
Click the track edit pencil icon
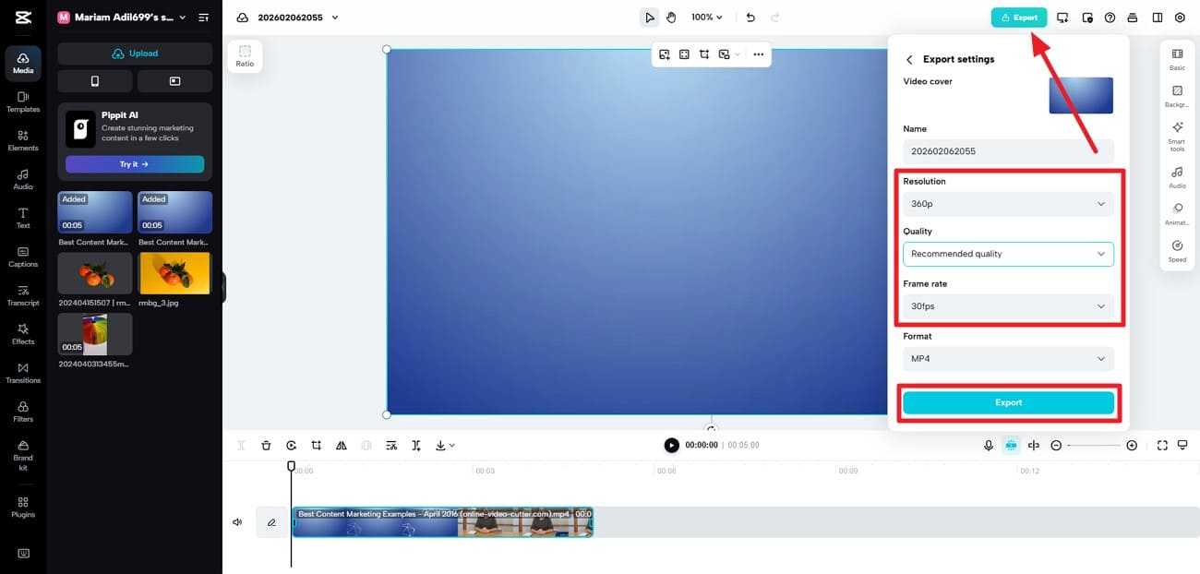pyautogui.click(x=271, y=522)
